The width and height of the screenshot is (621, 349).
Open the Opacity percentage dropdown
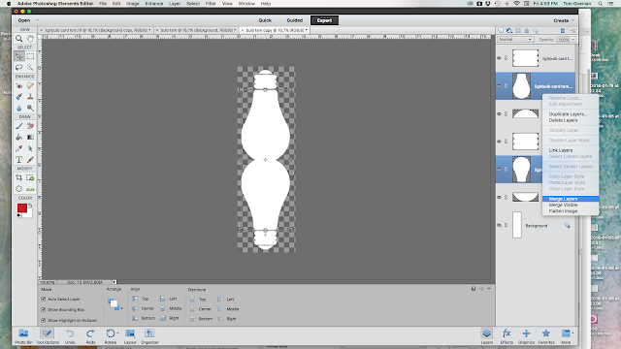coord(573,40)
